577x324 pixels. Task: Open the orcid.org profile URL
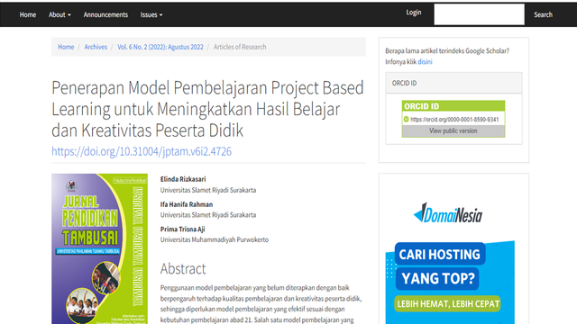coord(454,120)
